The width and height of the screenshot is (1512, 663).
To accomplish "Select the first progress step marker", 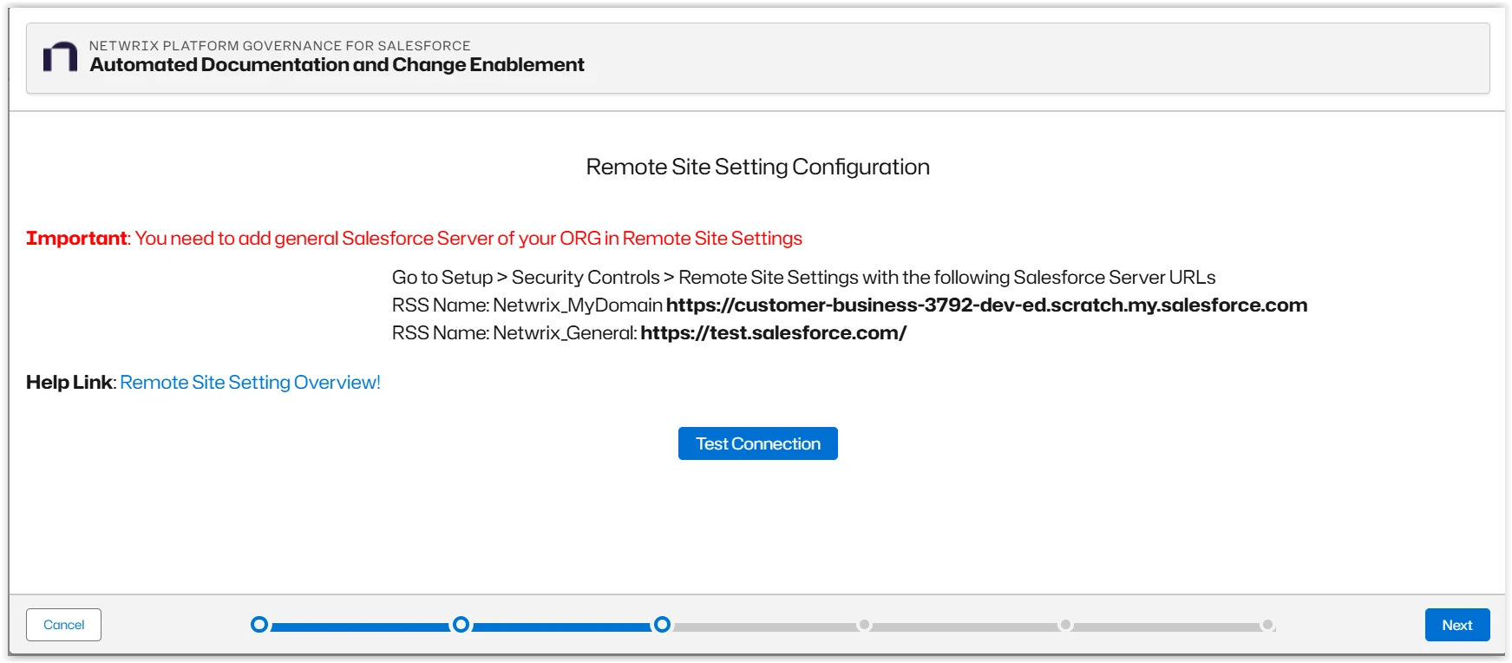I will (x=259, y=625).
